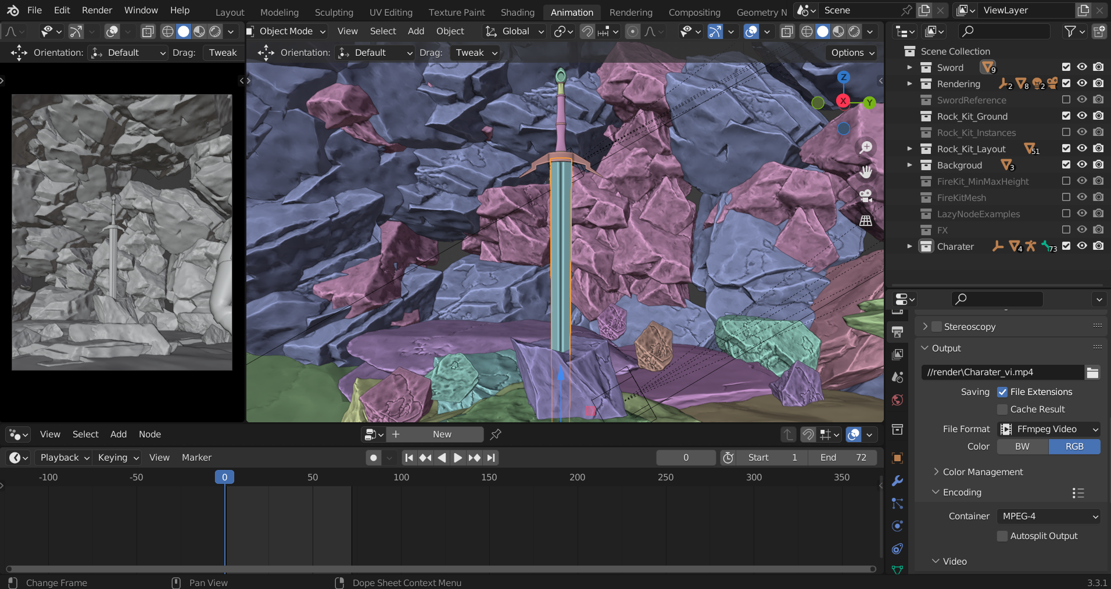1111x589 pixels.
Task: Jump to the timeline's end frame
Action: pos(491,458)
